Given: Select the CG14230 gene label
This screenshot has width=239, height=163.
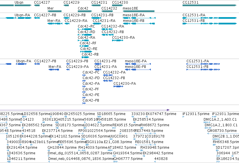Looking at the screenshot, I should (120, 3).
